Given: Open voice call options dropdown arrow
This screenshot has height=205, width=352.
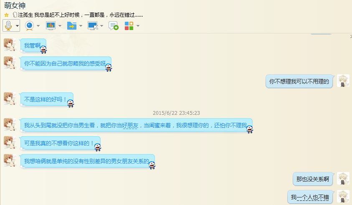Looking at the screenshot, I should coord(17,26).
